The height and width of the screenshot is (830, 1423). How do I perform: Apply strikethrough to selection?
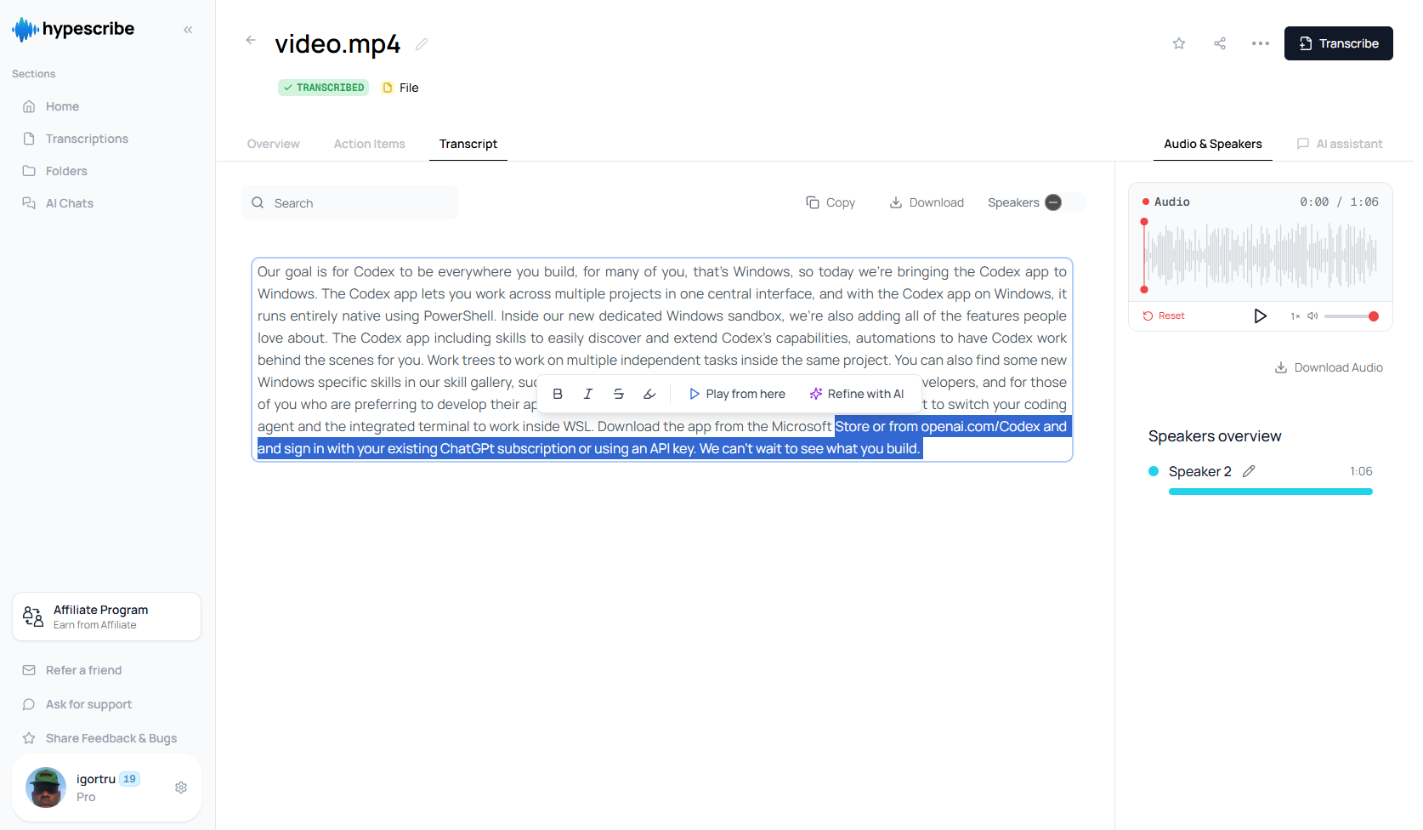619,394
